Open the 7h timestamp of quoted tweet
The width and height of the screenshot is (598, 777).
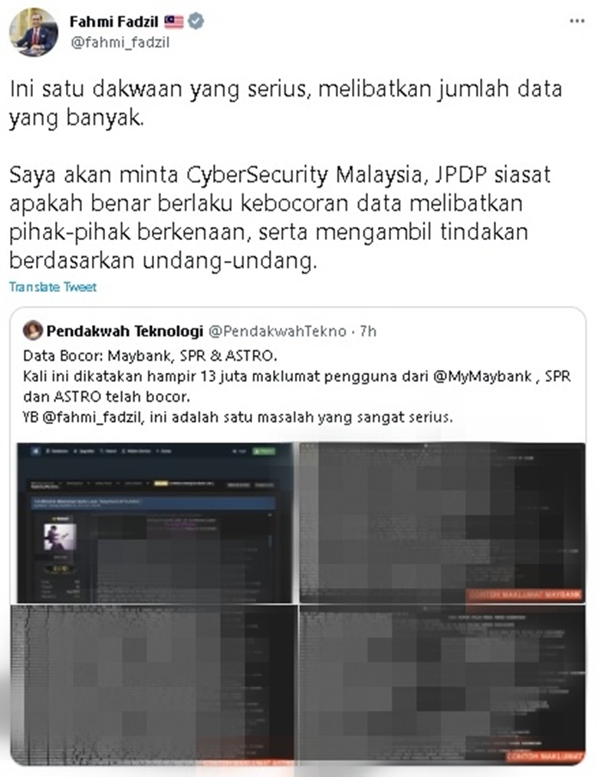point(368,331)
